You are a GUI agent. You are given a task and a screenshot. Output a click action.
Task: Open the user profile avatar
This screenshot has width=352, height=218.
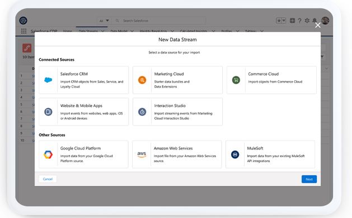coord(325,21)
